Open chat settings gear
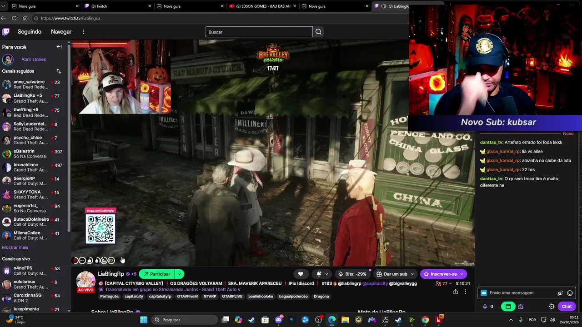This screenshot has height=327, width=582. (x=552, y=307)
